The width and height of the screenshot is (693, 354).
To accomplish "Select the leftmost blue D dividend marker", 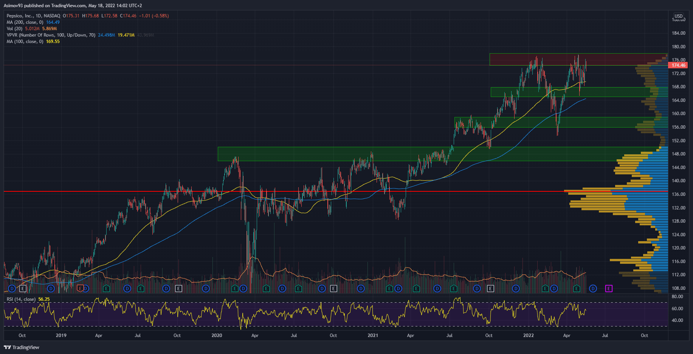I will coord(12,289).
